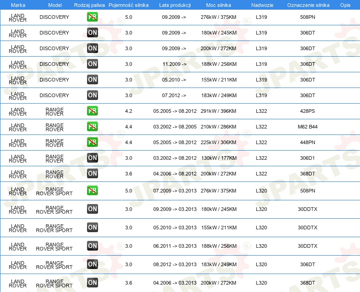Screen dimensions: 360x292
Task: Click the 04.2006 -> 03.2013 production years cell
Action: coord(175,283)
